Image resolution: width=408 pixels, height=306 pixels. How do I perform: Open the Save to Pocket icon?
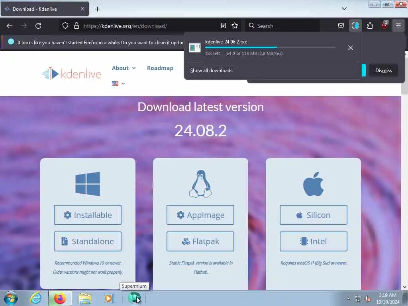[x=341, y=25]
